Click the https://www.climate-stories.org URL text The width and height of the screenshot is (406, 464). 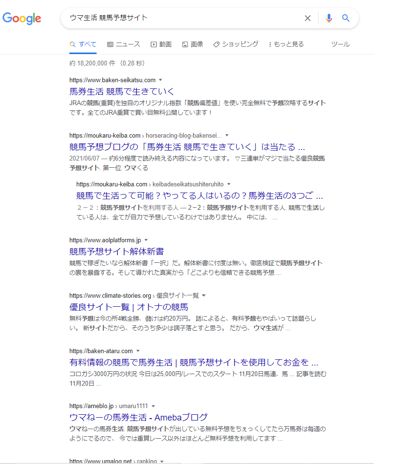tap(110, 295)
